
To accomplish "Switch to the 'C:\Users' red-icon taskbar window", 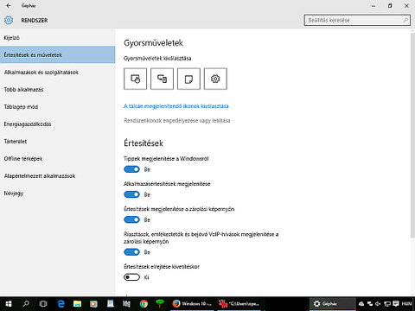I will pos(239,304).
